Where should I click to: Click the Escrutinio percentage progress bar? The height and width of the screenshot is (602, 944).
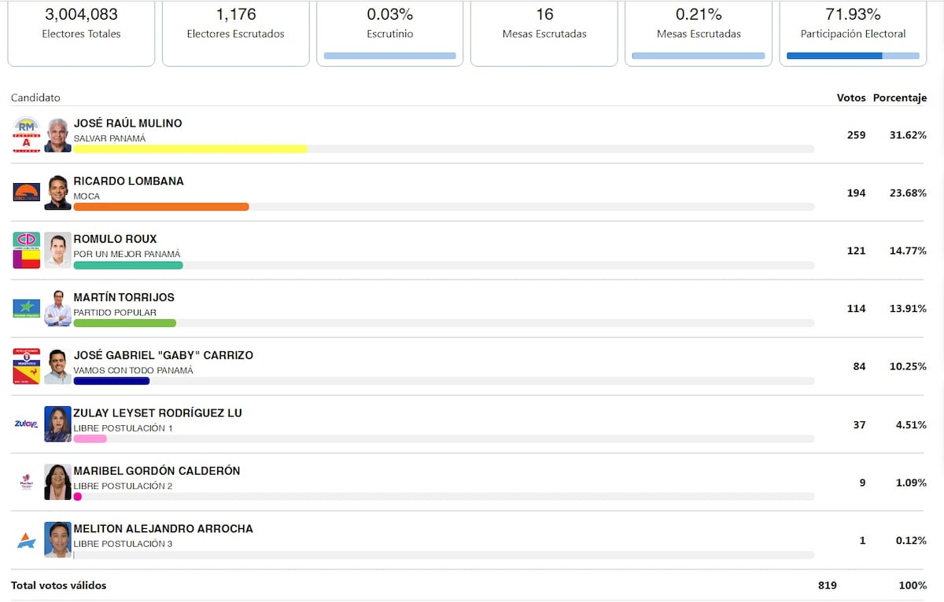(x=389, y=56)
